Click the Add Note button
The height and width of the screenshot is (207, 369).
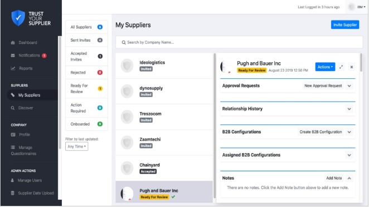pos(334,178)
